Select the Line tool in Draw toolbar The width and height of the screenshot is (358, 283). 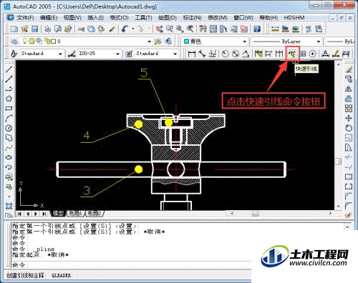pyautogui.click(x=9, y=69)
